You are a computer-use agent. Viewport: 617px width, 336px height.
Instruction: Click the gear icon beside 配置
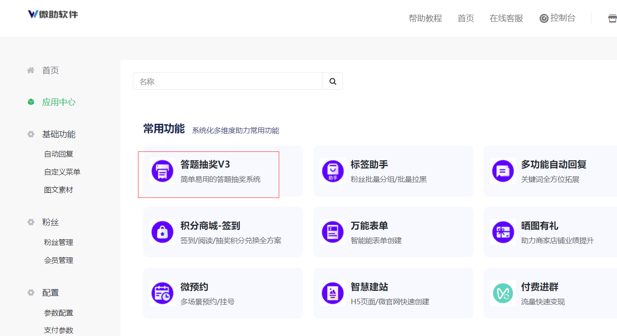[x=31, y=293]
